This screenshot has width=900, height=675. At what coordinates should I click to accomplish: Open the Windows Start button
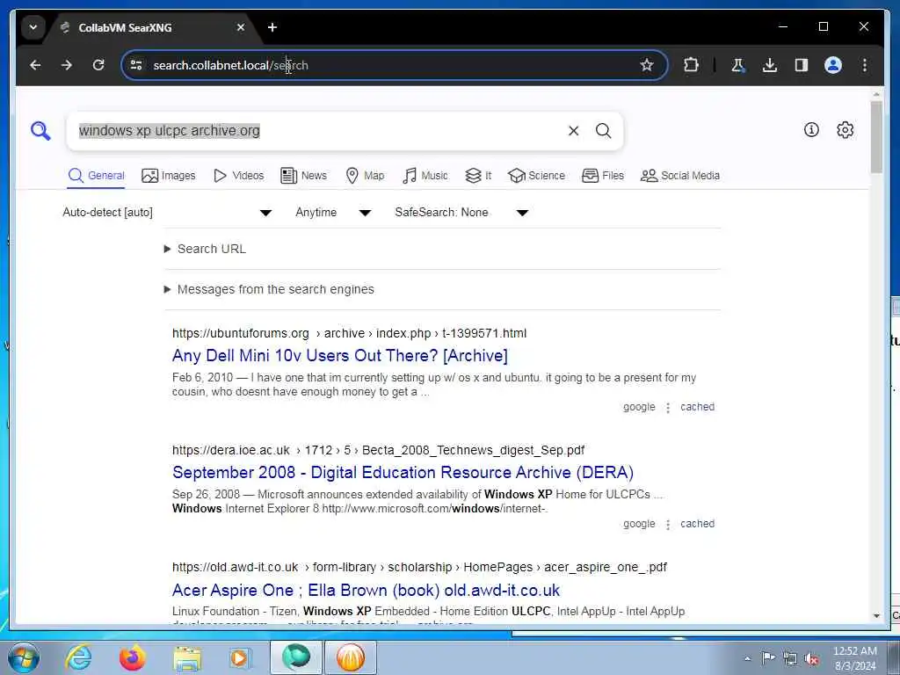coord(24,657)
